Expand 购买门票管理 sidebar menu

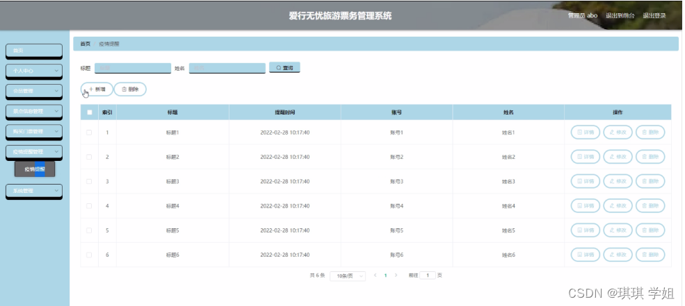[34, 131]
